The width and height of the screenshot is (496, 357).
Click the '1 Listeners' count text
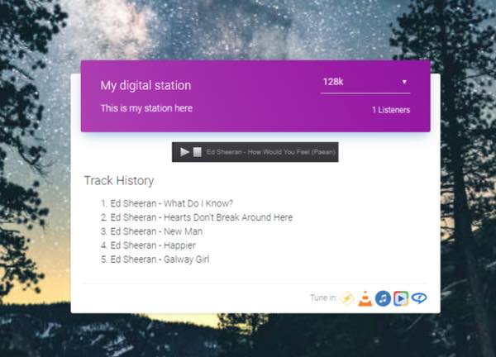(x=391, y=110)
